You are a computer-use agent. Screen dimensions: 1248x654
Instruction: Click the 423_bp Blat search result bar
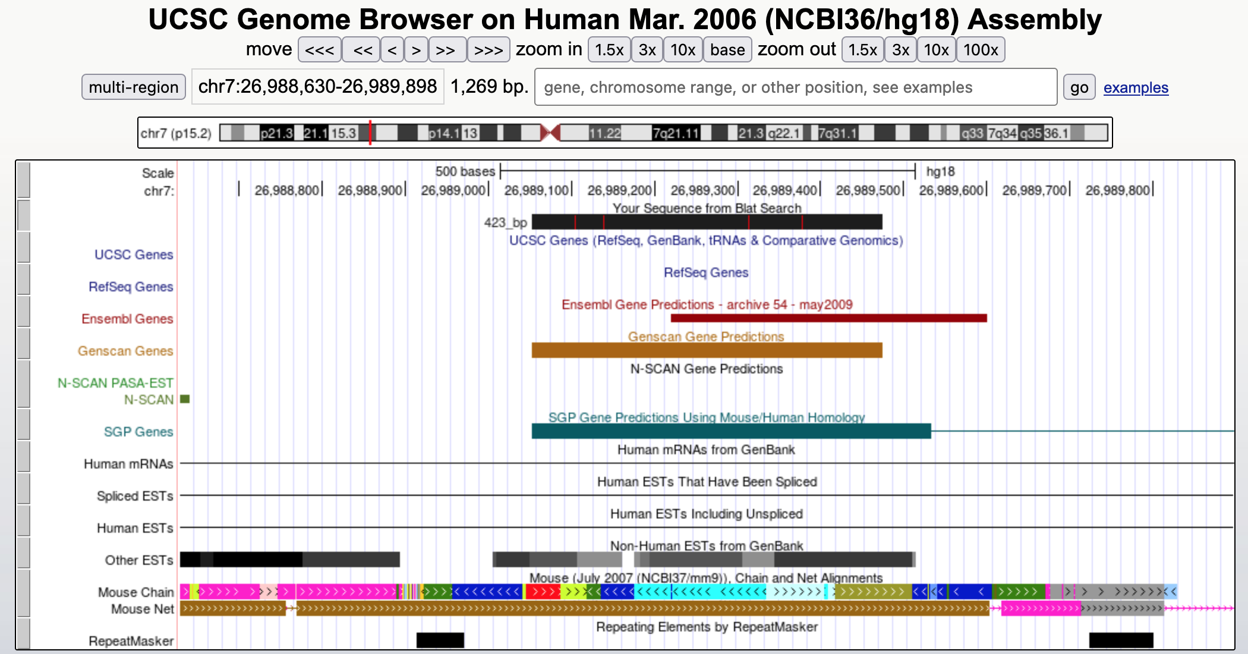pyautogui.click(x=707, y=222)
